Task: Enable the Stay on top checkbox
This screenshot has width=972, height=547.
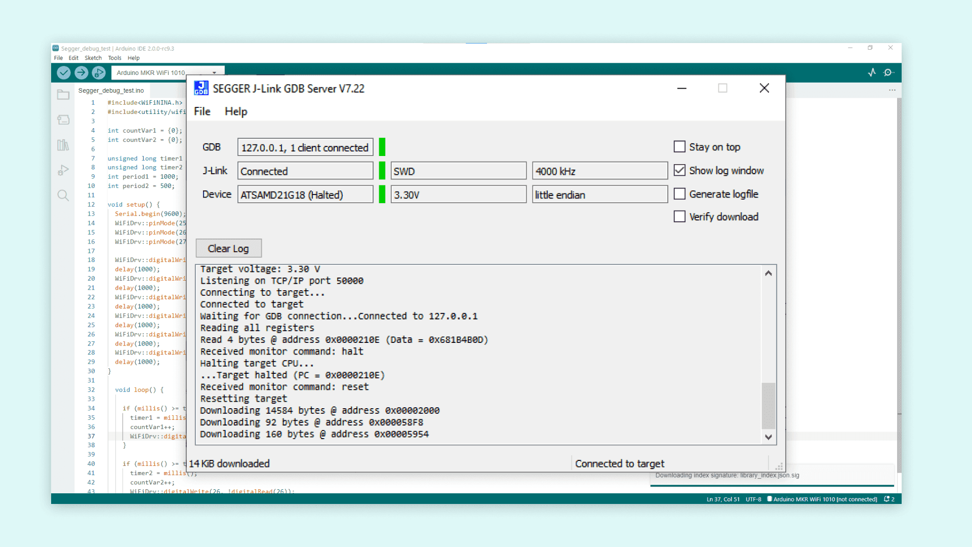Action: pos(680,146)
